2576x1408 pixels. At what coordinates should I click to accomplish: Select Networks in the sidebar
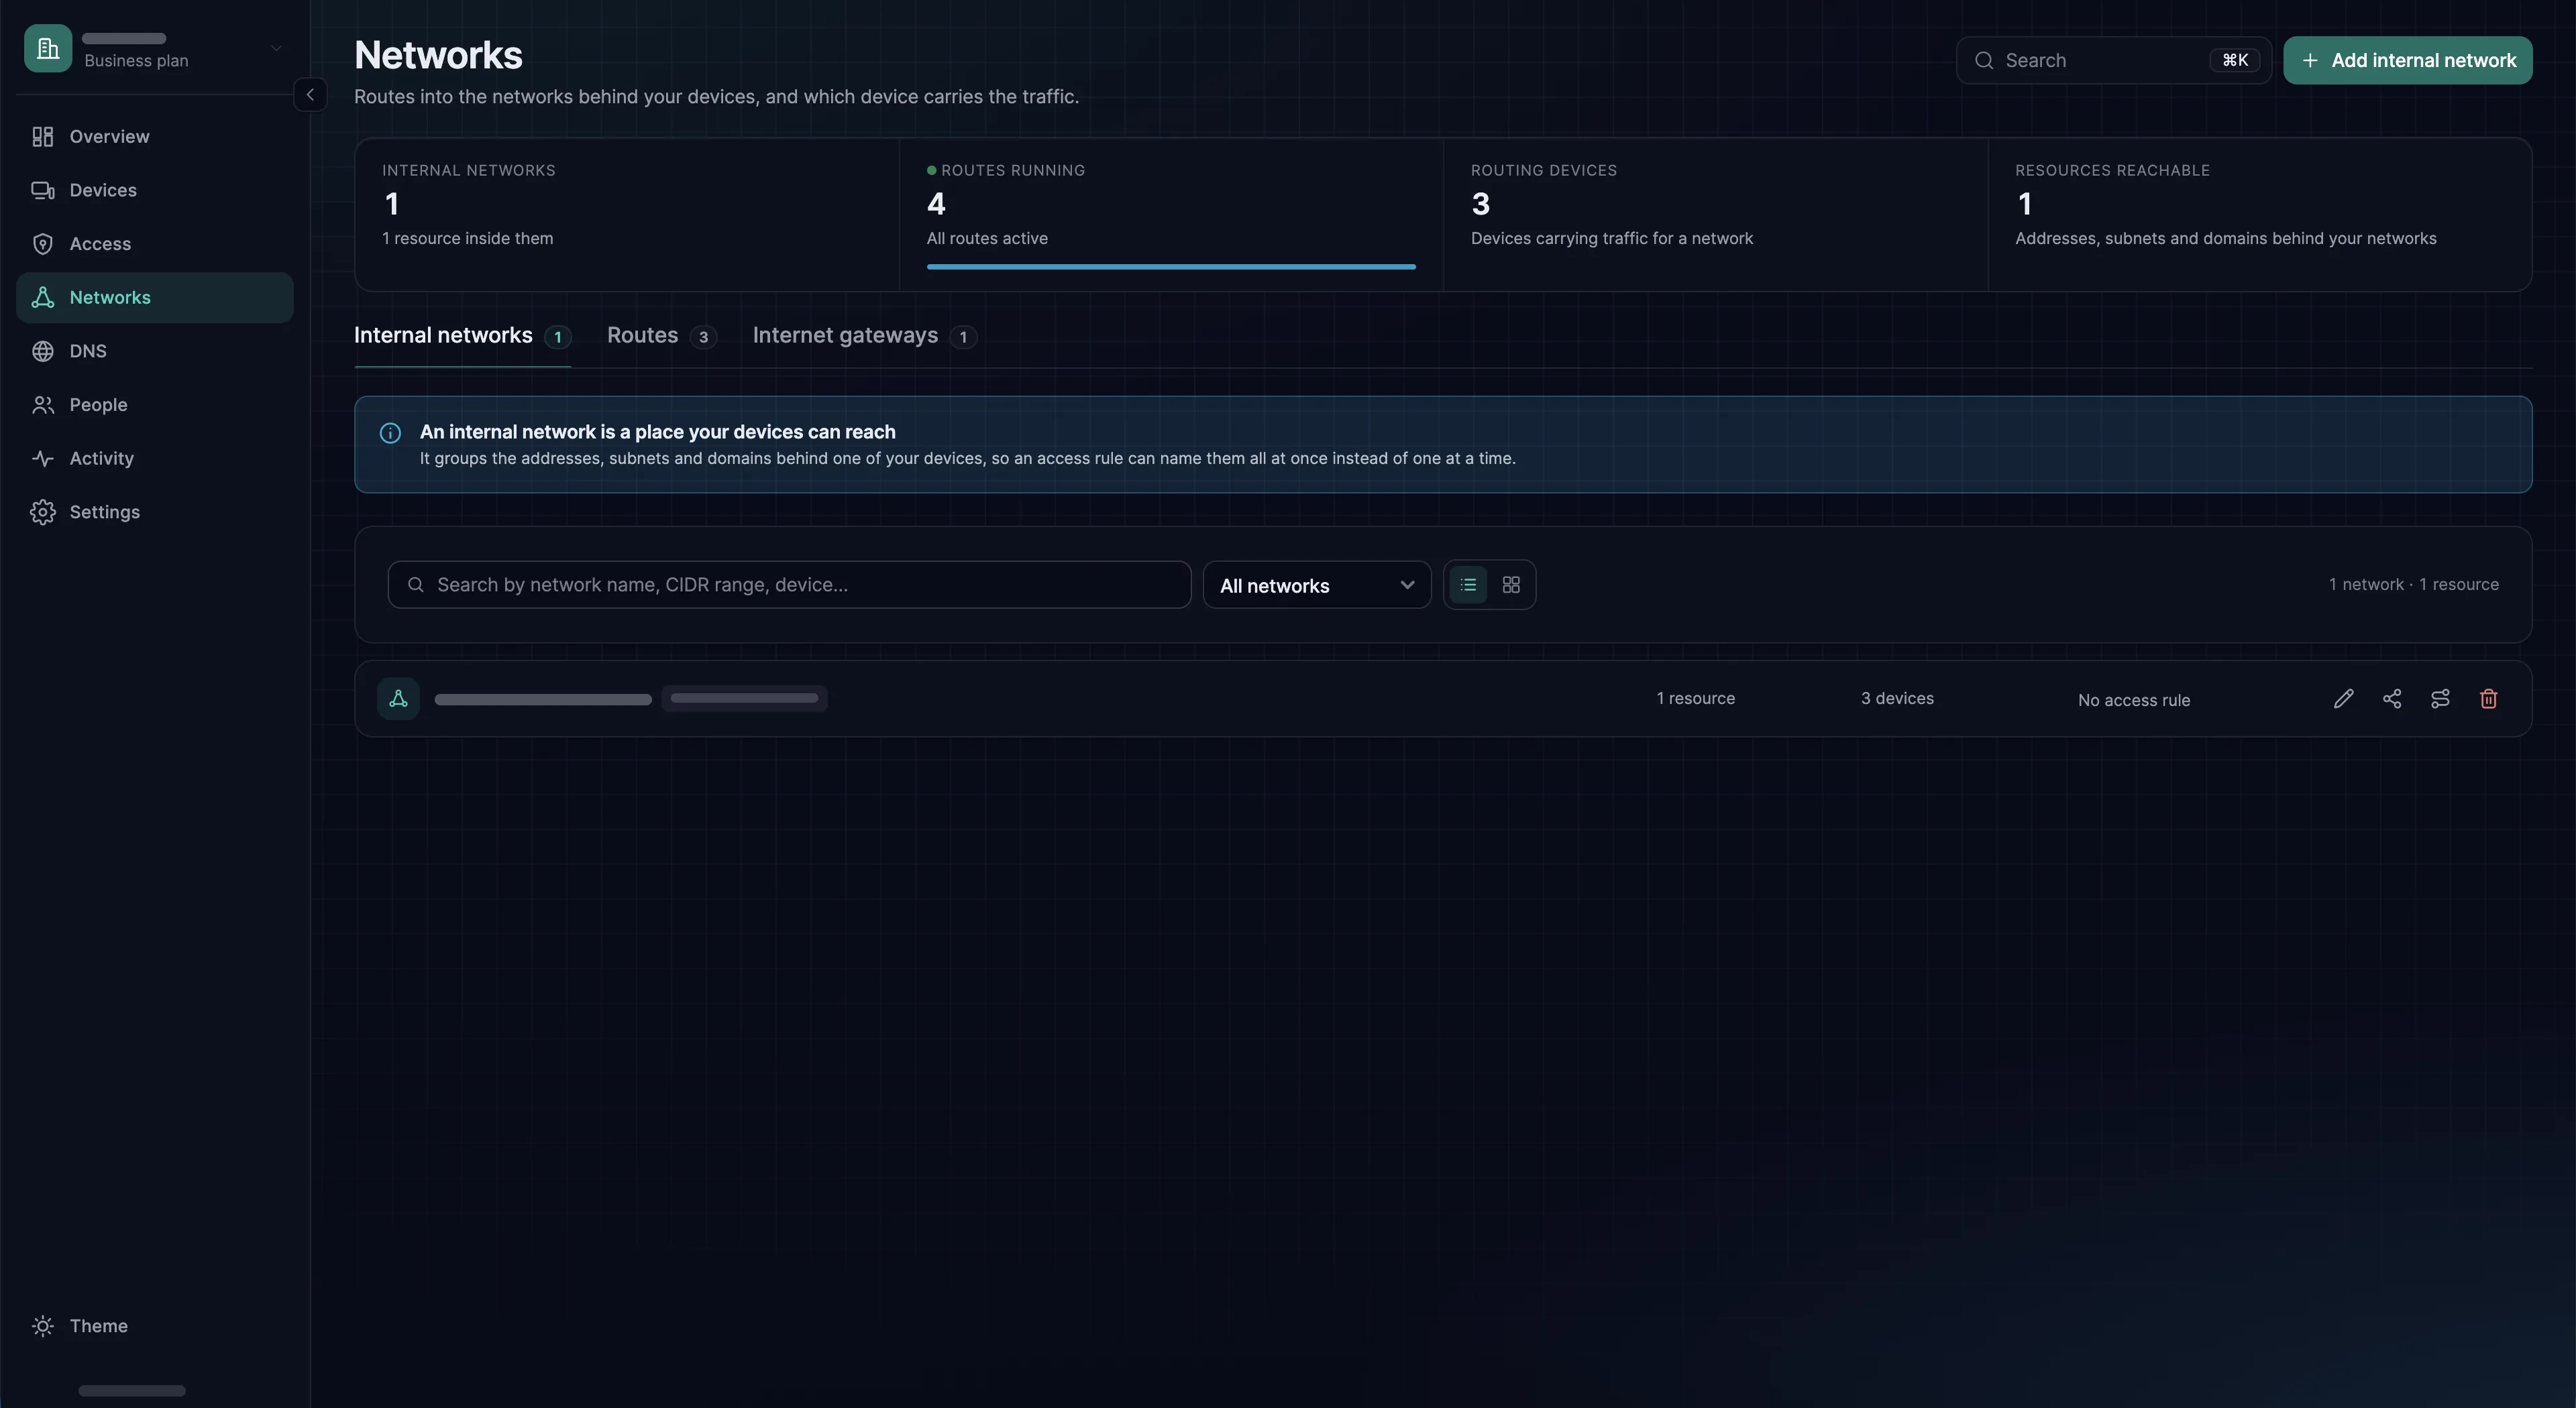pos(155,298)
